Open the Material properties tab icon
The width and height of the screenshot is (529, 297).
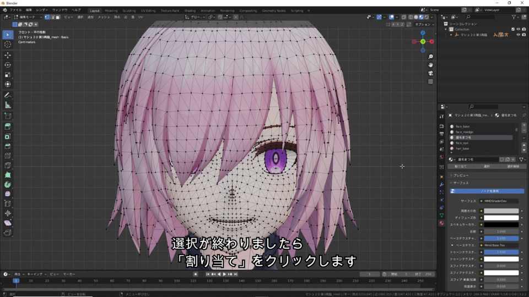pyautogui.click(x=441, y=223)
